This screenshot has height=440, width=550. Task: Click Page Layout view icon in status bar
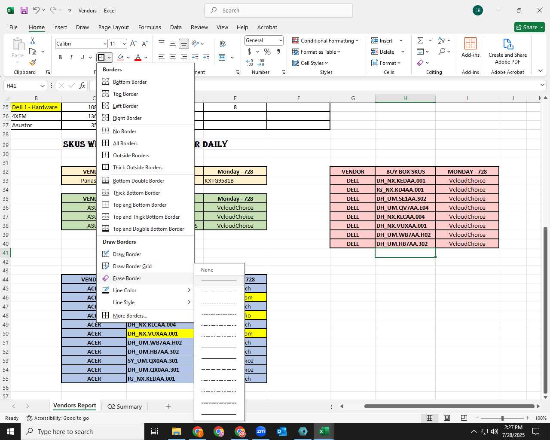click(446, 418)
